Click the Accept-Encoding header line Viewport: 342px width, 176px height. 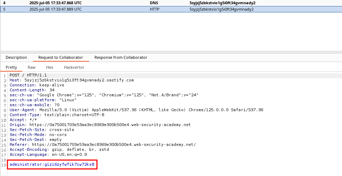click(x=59, y=149)
